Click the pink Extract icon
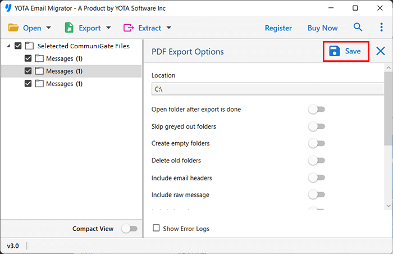Image resolution: width=393 pixels, height=254 pixels. pos(129,28)
